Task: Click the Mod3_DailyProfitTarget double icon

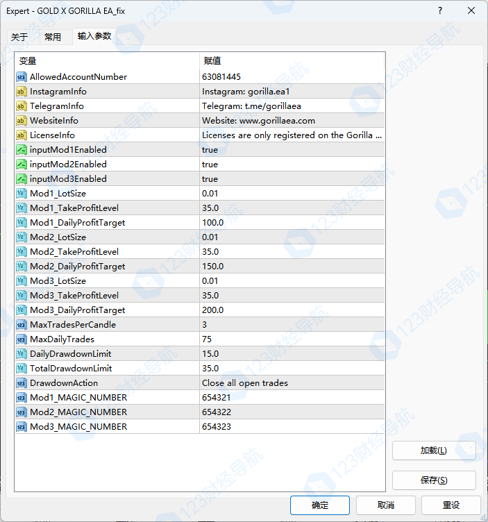Action: [x=22, y=310]
